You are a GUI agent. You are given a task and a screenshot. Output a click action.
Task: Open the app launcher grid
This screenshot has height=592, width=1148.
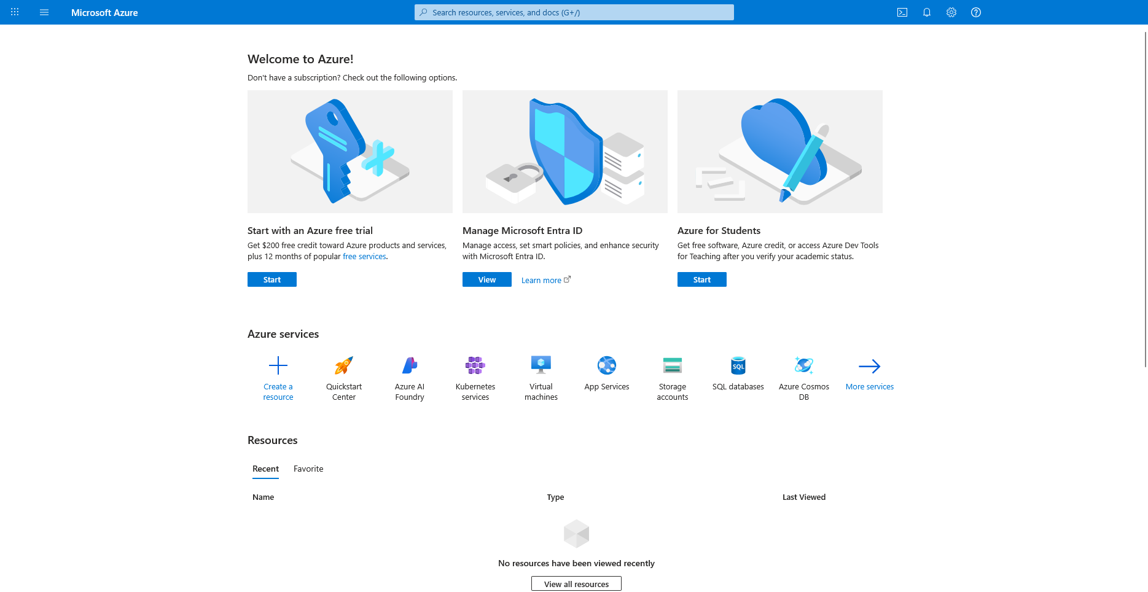tap(15, 12)
